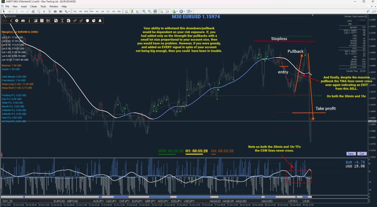The image size is (377, 207).
Task: Click the back chevron in chart panel
Action: point(11,21)
